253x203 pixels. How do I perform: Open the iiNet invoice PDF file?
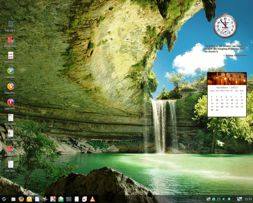click(x=11, y=55)
